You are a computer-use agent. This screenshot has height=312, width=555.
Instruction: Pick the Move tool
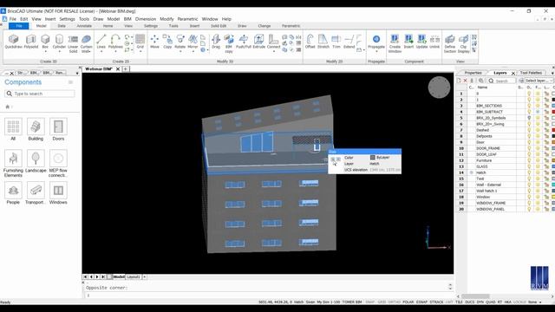pyautogui.click(x=154, y=42)
